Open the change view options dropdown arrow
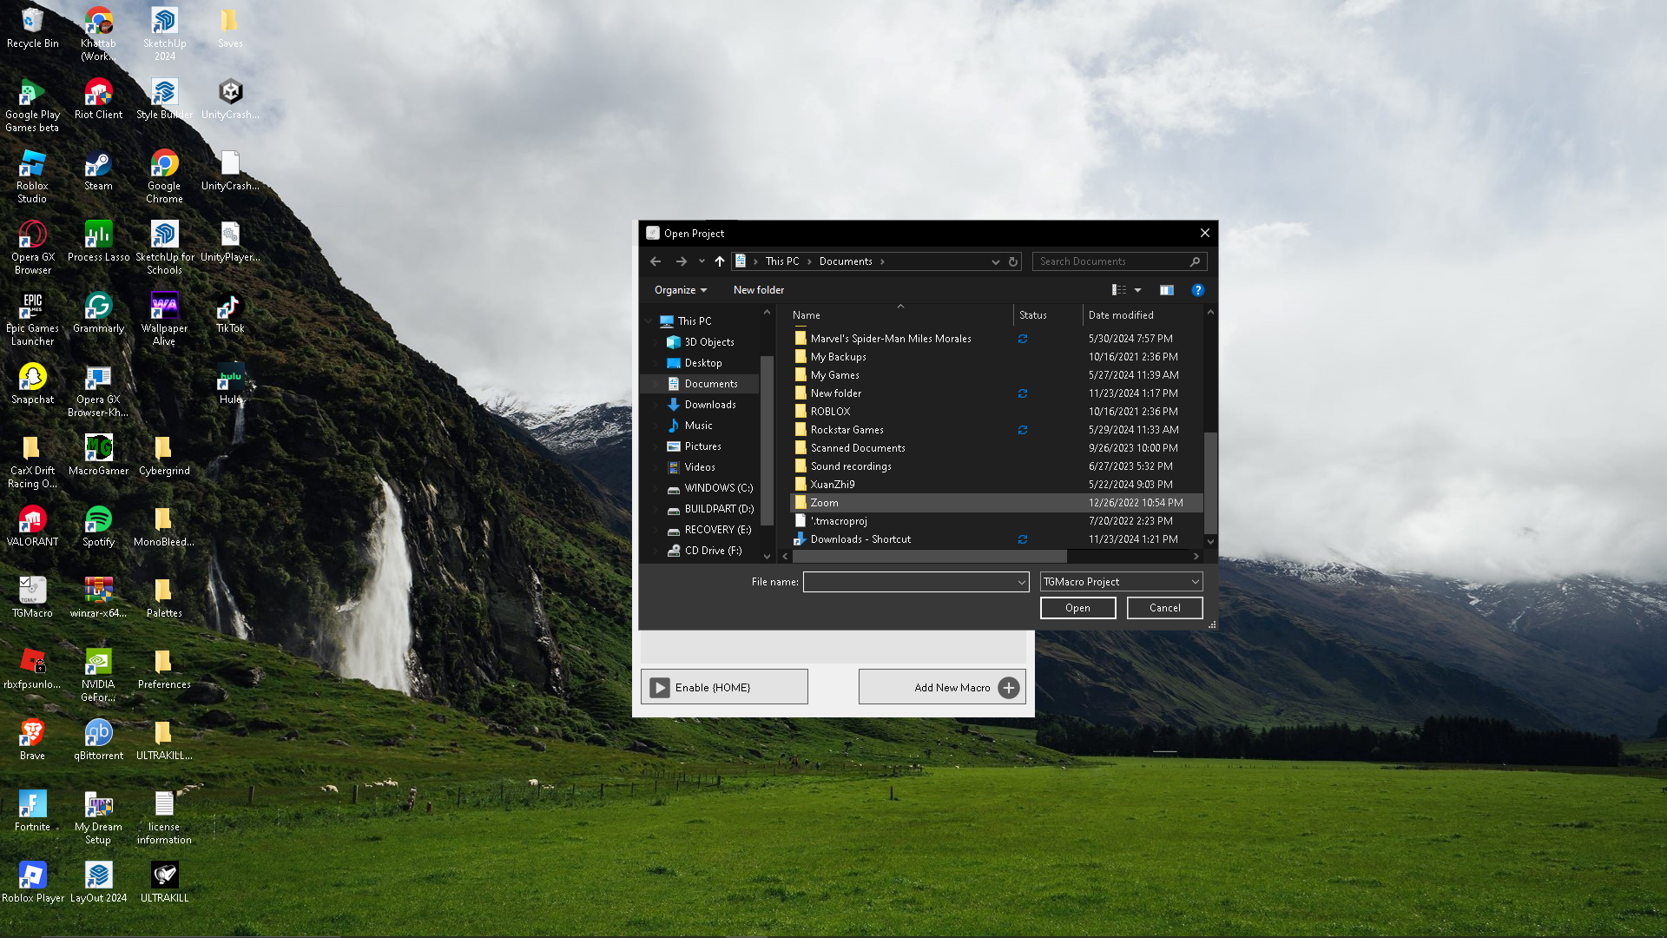The height and width of the screenshot is (938, 1667). pyautogui.click(x=1137, y=290)
